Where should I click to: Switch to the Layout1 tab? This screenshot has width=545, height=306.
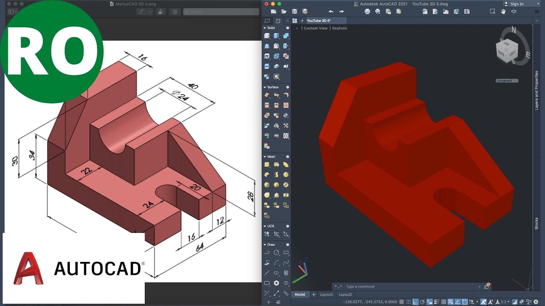click(x=327, y=295)
